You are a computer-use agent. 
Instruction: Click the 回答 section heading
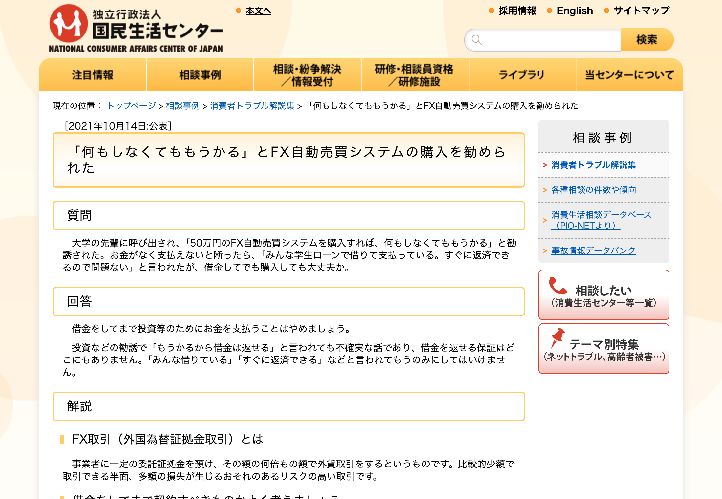(x=289, y=302)
